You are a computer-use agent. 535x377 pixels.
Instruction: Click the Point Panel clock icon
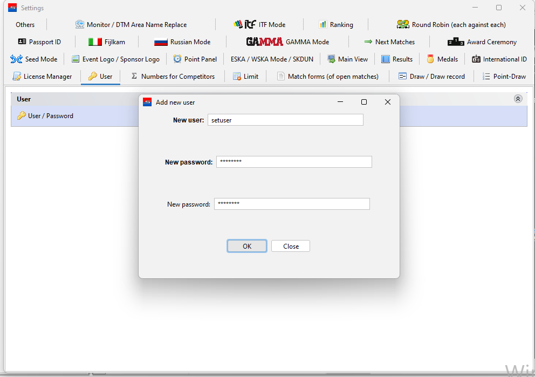177,59
